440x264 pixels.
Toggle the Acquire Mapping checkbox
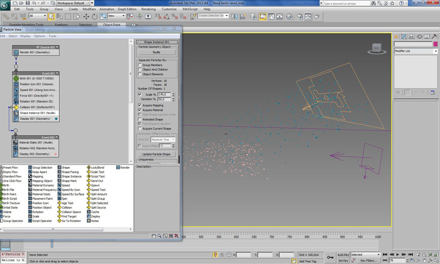click(140, 105)
